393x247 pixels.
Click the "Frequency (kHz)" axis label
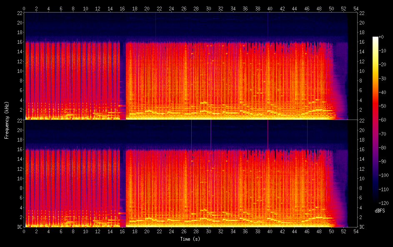(x=7, y=120)
